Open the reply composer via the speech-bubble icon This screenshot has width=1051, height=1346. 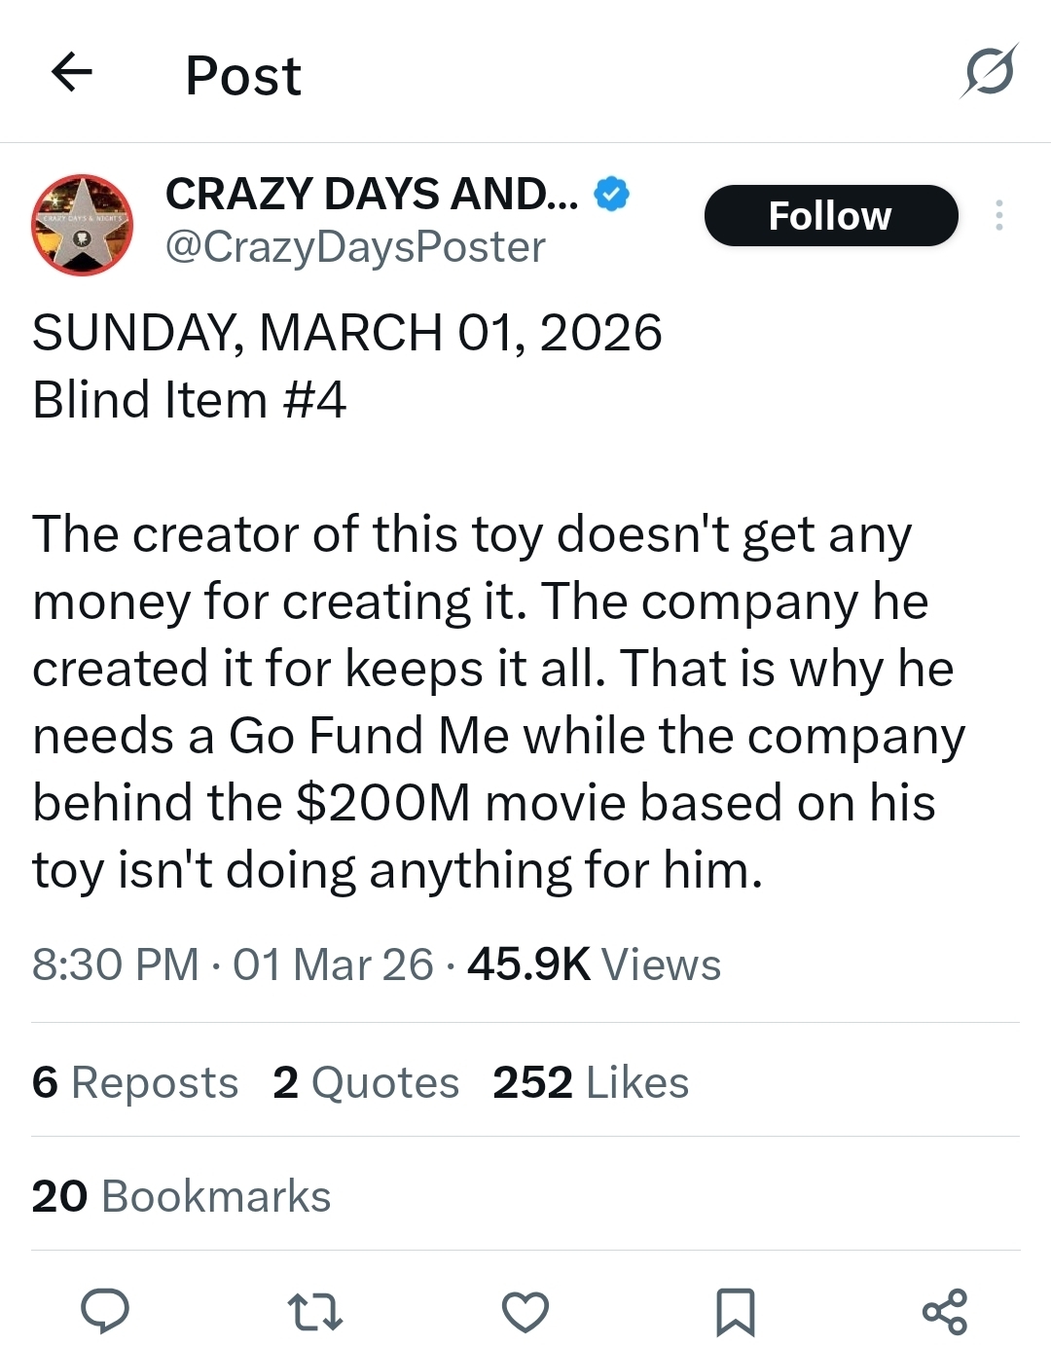point(104,1310)
